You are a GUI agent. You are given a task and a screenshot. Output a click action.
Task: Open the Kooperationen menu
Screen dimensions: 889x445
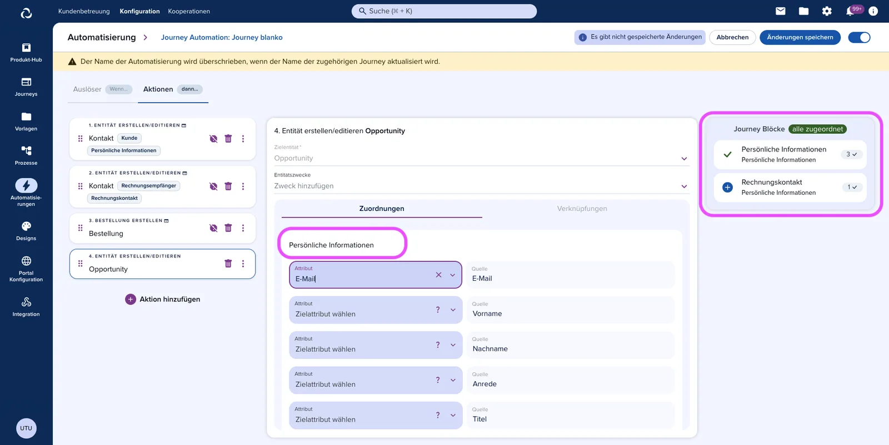pyautogui.click(x=189, y=11)
